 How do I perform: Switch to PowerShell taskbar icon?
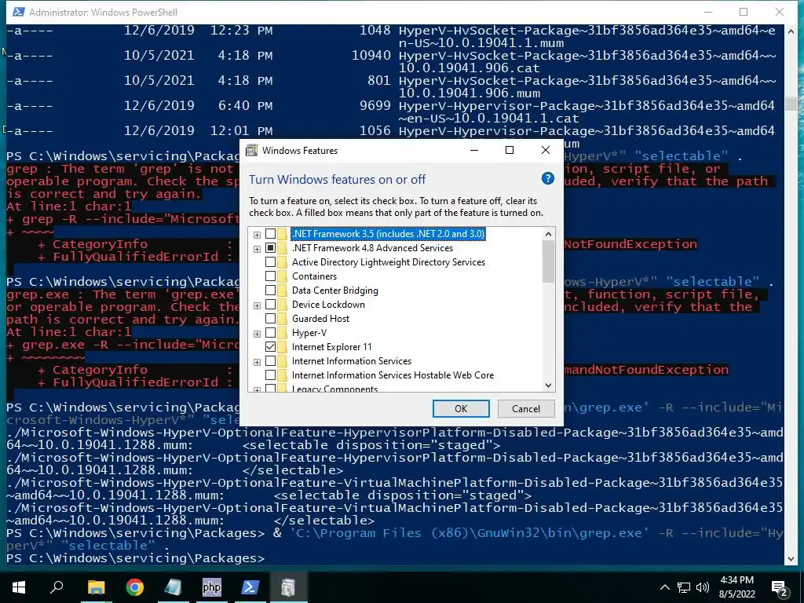(250, 587)
